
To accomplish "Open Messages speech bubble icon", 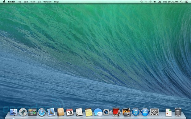I will pyautogui.click(x=98, y=112).
